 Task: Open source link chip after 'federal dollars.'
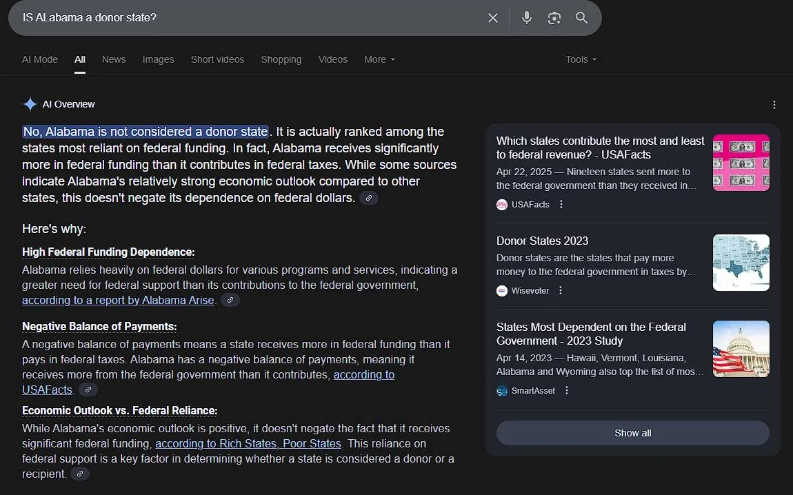[x=369, y=198]
